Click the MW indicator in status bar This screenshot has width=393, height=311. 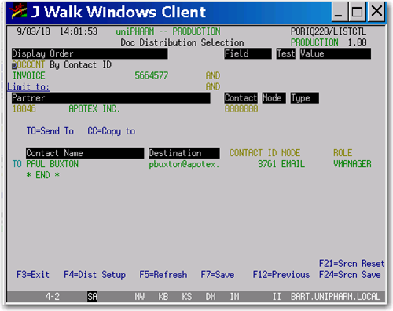(139, 297)
